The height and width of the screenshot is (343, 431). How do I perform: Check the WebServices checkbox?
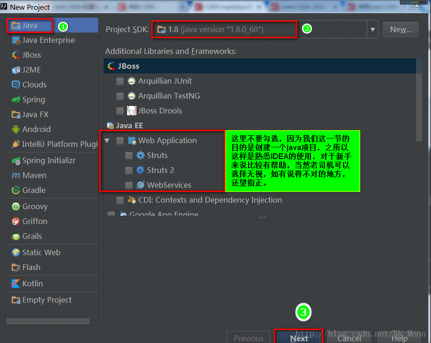coord(129,185)
